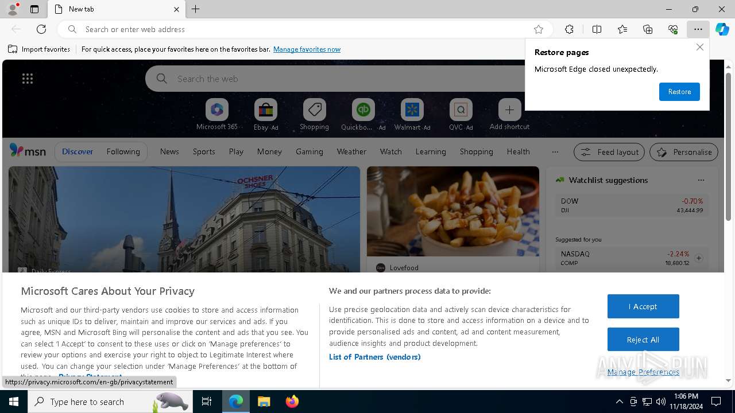
Task: Open Manage Preferences link
Action: [x=643, y=372]
